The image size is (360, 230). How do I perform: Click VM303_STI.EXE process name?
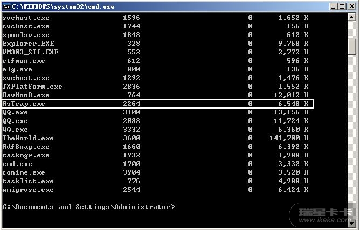point(30,52)
